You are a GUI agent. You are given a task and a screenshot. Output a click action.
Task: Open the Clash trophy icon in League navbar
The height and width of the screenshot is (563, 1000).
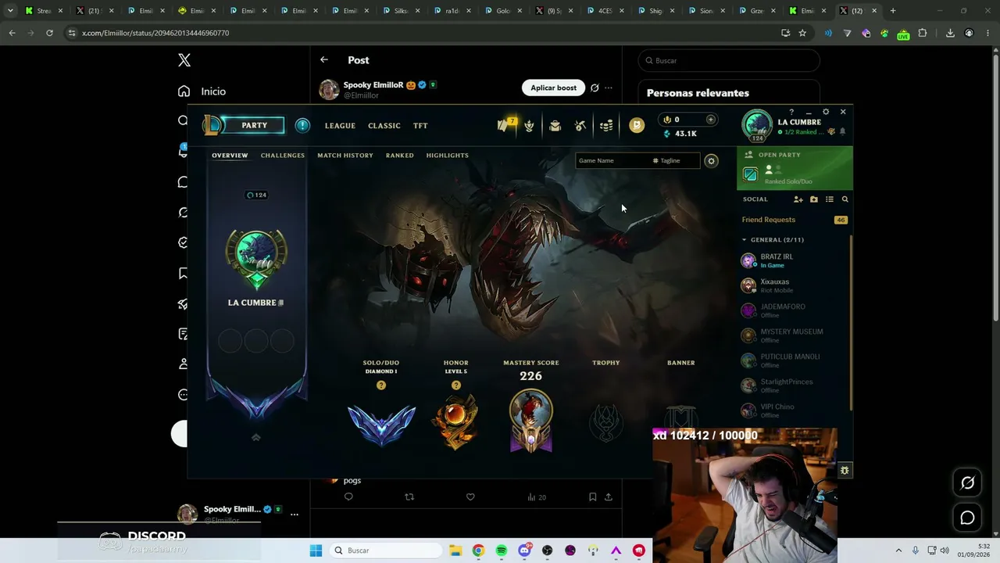pos(529,125)
